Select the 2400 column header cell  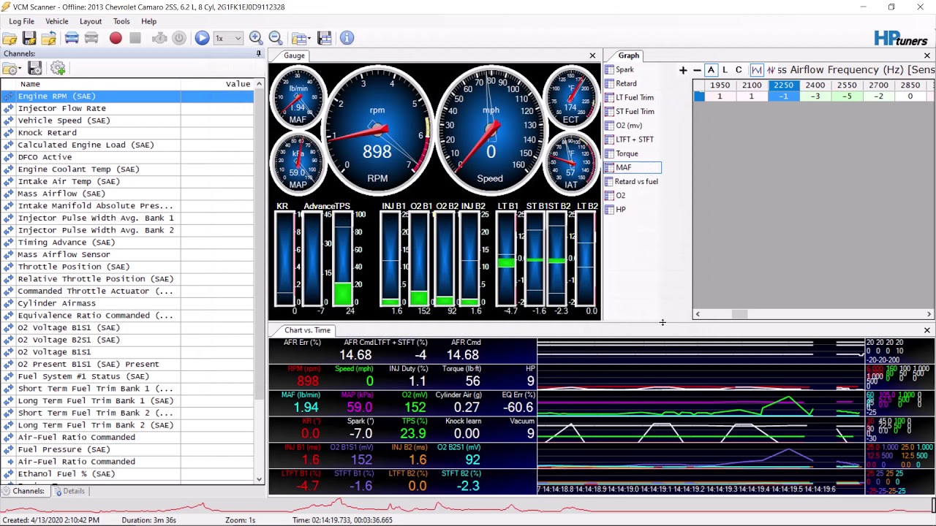pyautogui.click(x=815, y=85)
